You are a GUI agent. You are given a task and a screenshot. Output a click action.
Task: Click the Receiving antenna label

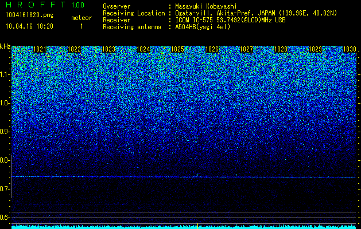[132, 27]
